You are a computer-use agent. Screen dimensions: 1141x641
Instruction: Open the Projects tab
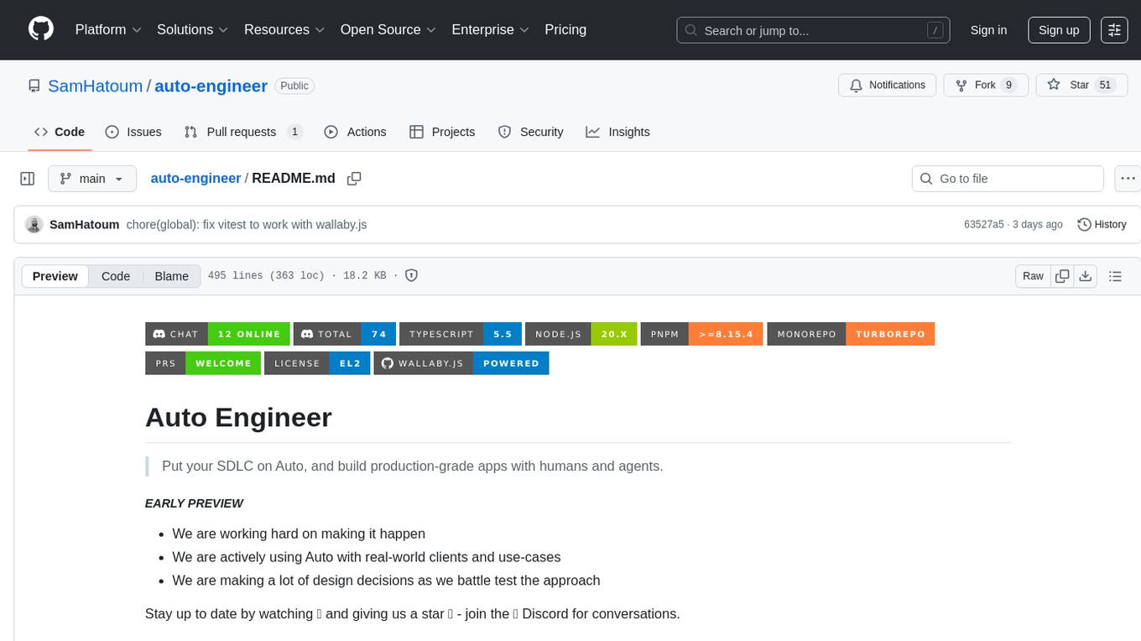[x=442, y=132]
